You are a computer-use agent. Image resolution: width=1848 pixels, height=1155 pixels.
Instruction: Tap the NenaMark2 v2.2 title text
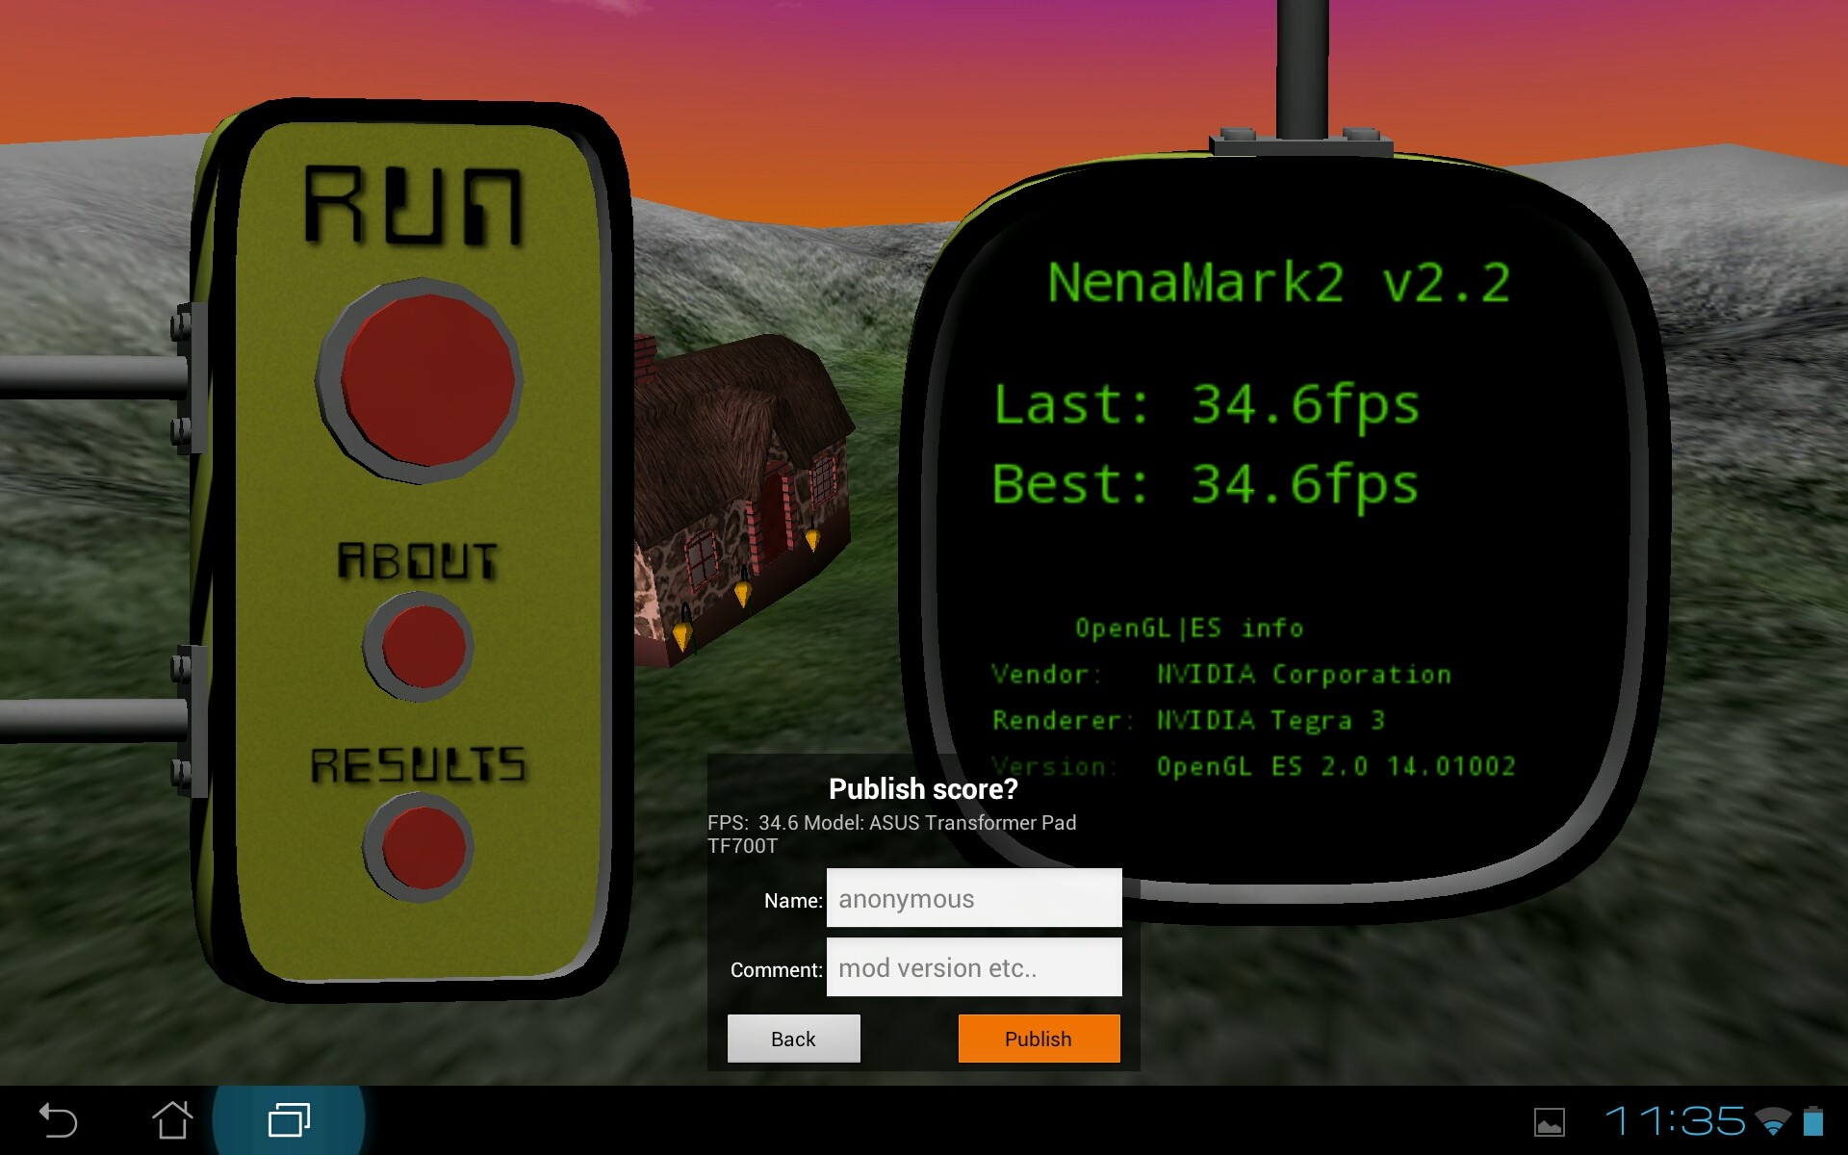(1279, 283)
